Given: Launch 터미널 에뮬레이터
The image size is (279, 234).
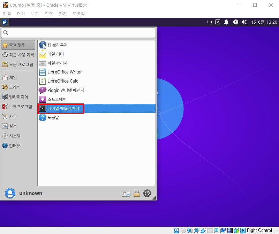Looking at the screenshot, I should coord(97,108).
